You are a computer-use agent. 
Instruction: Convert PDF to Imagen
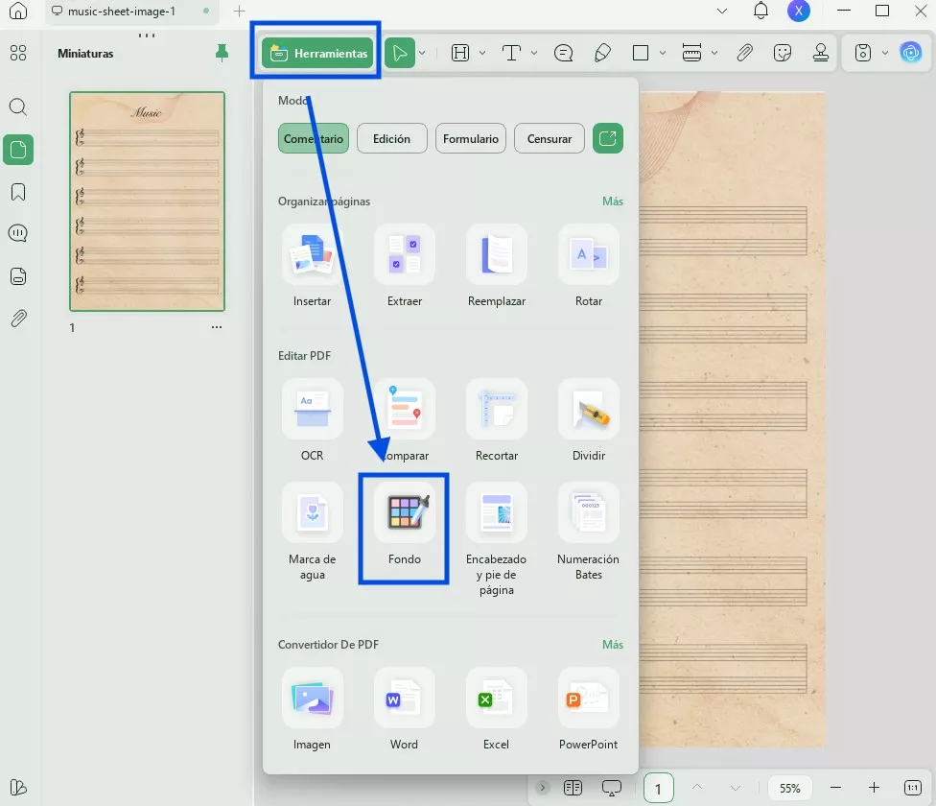tap(312, 709)
